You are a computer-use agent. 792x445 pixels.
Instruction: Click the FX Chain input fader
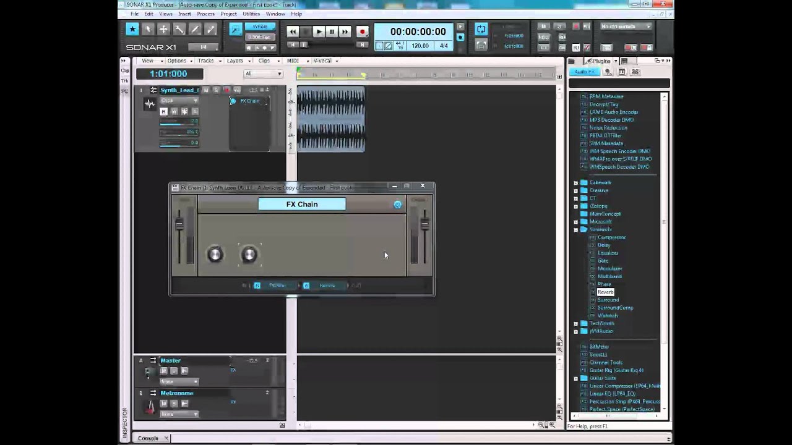pyautogui.click(x=179, y=225)
